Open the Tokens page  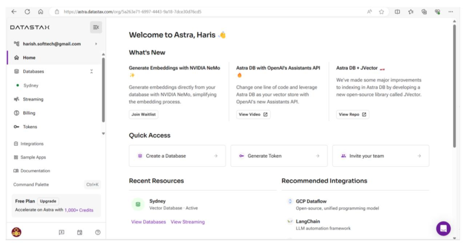tap(30, 127)
